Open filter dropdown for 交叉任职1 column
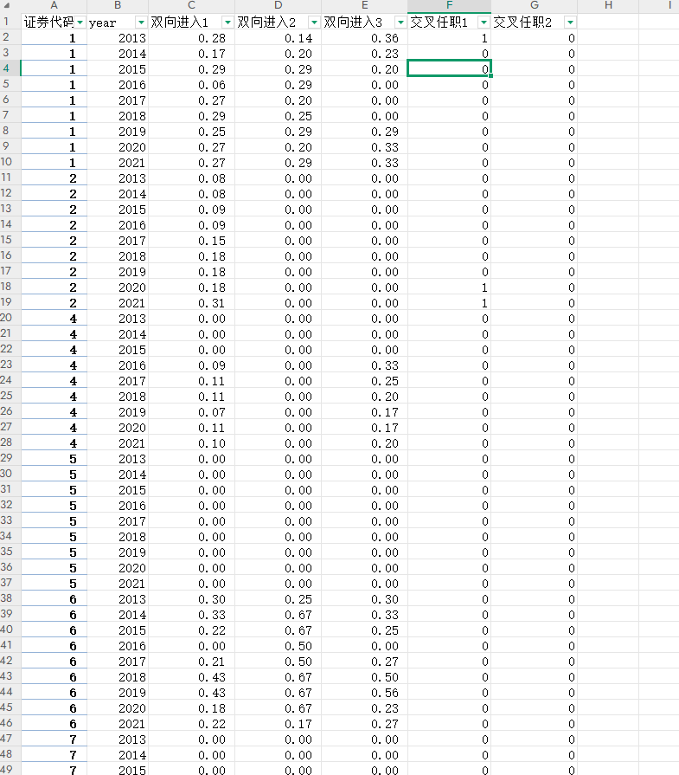 [x=484, y=23]
